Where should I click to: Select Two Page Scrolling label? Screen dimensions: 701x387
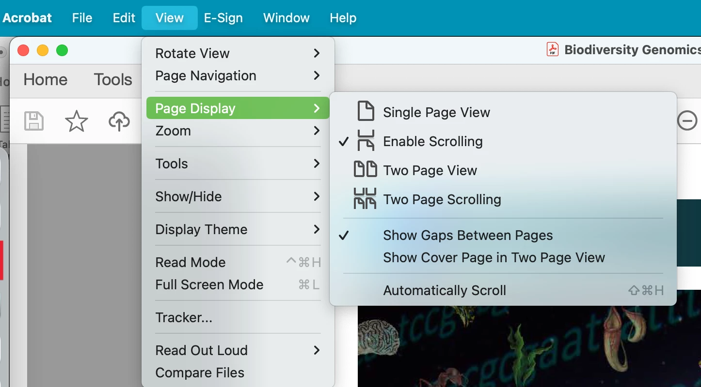[442, 200]
